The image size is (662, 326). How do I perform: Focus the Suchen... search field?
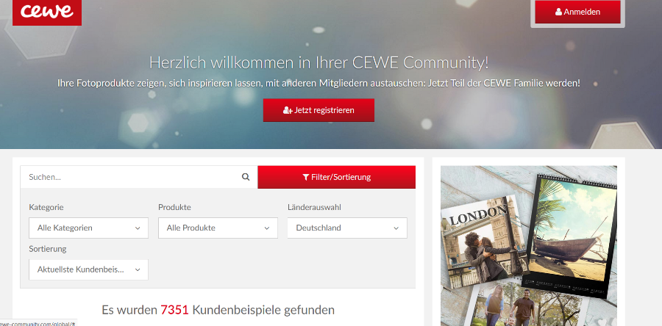(131, 177)
